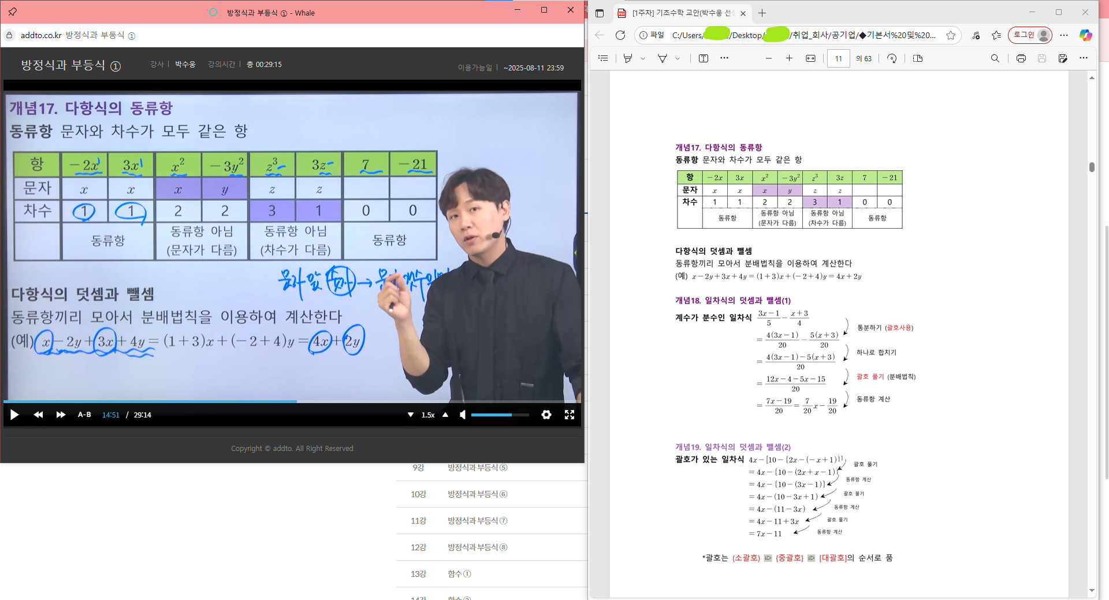
Task: Click the PDF page number field
Action: click(x=838, y=58)
